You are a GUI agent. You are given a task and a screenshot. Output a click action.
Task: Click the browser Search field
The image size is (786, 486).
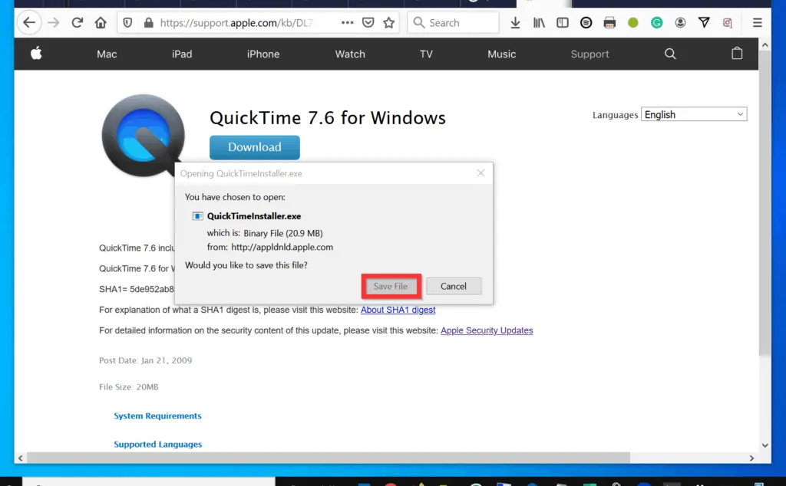453,22
